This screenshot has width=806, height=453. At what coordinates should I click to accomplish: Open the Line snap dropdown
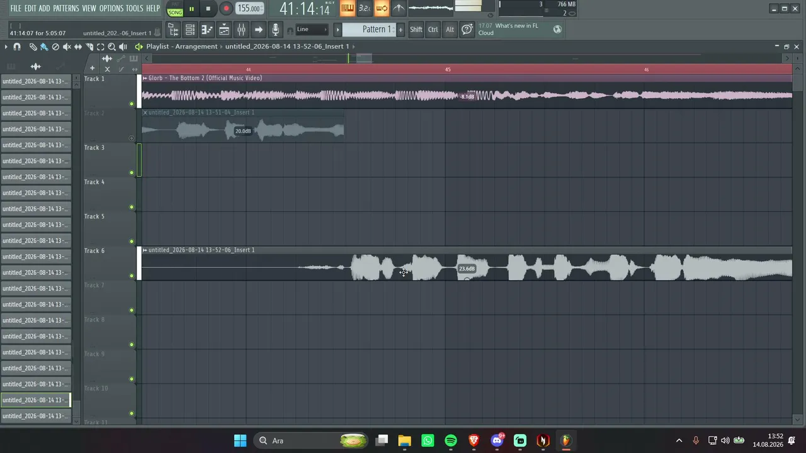312,30
